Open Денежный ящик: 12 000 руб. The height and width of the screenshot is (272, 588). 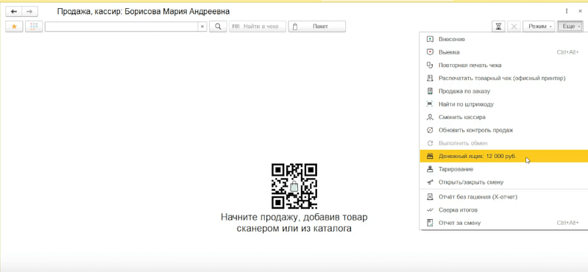[x=503, y=157]
